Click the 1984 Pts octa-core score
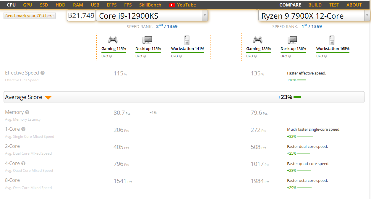Image resolution: width=371 pixels, height=199 pixels. pos(260,181)
